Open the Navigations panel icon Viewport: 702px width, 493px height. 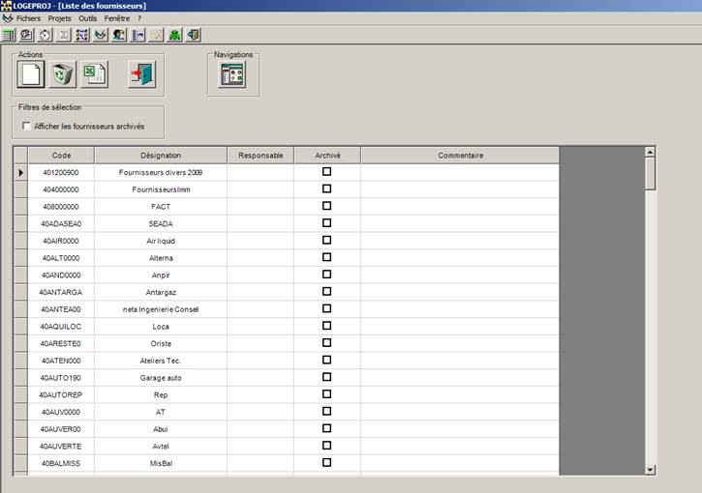pos(232,74)
